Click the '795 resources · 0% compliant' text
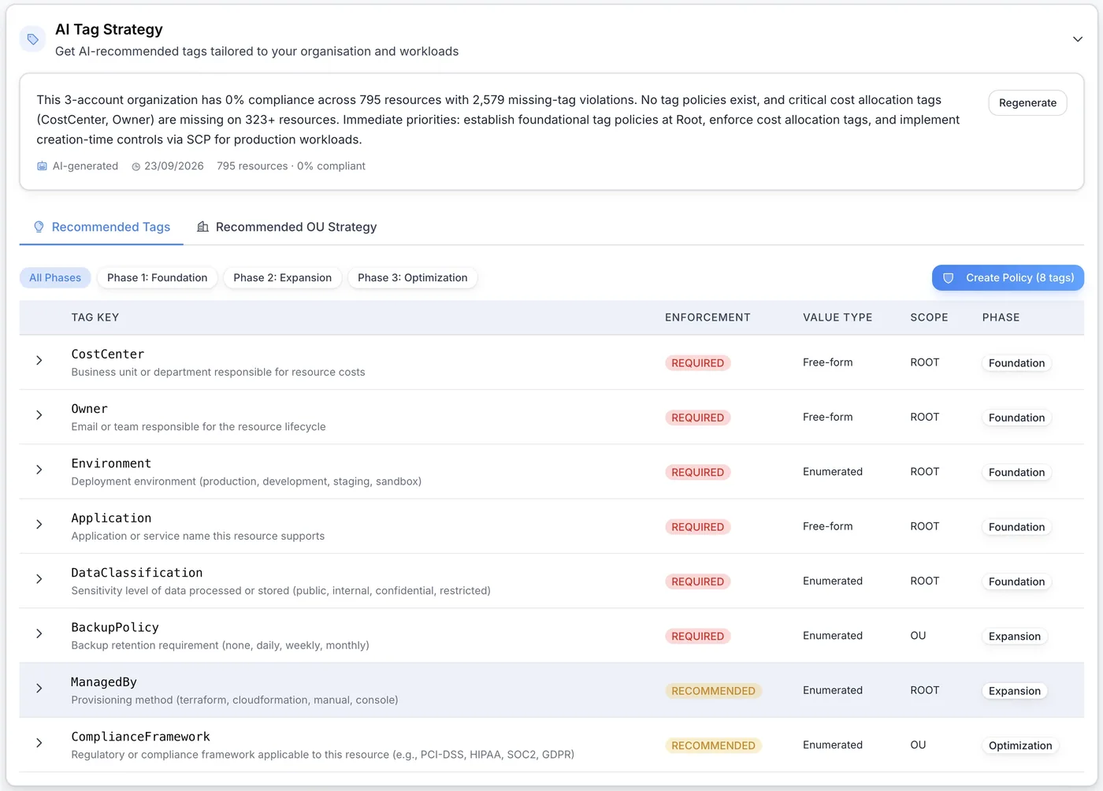 click(291, 166)
